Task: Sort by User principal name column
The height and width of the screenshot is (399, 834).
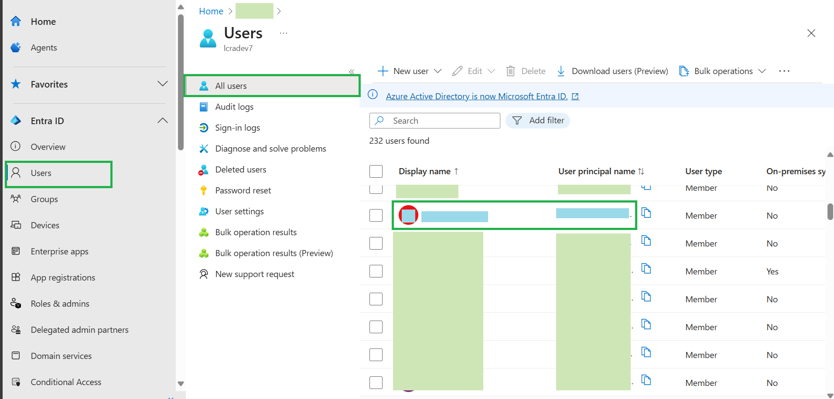Action: click(x=601, y=171)
